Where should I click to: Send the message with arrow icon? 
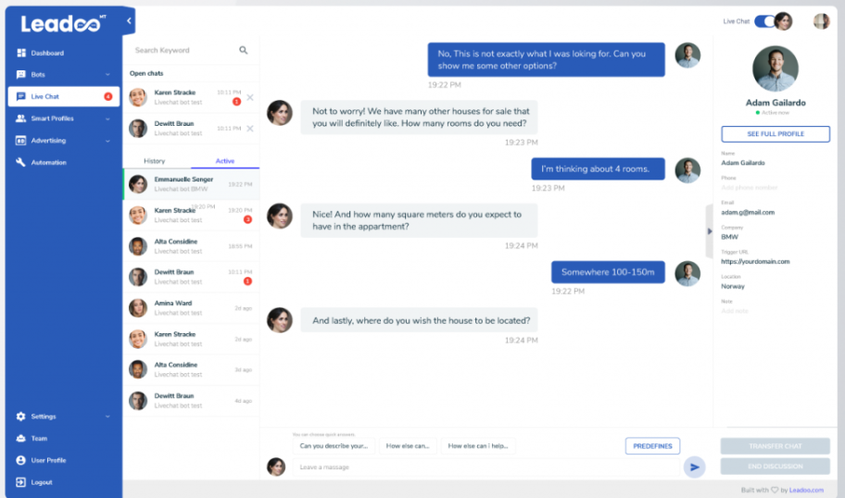pyautogui.click(x=694, y=467)
